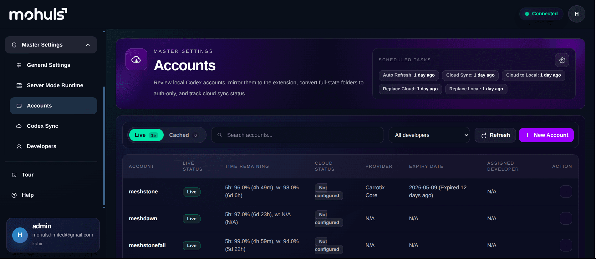Click the admin profile H avatar
Image resolution: width=596 pixels, height=259 pixels.
[x=20, y=235]
